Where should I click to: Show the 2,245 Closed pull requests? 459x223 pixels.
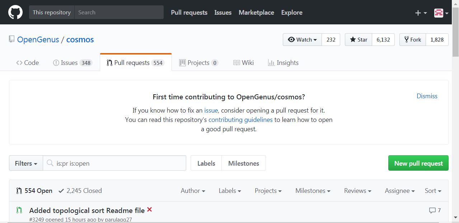(80, 191)
